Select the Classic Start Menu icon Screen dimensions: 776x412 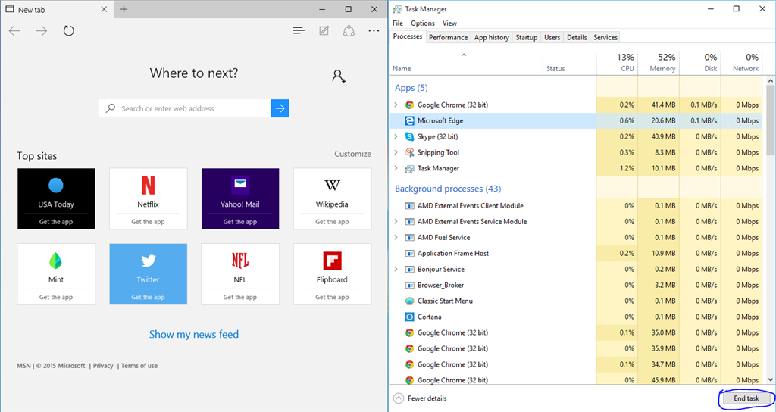coord(409,301)
